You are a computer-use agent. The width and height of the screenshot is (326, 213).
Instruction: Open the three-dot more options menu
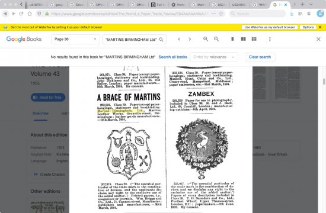[270, 39]
